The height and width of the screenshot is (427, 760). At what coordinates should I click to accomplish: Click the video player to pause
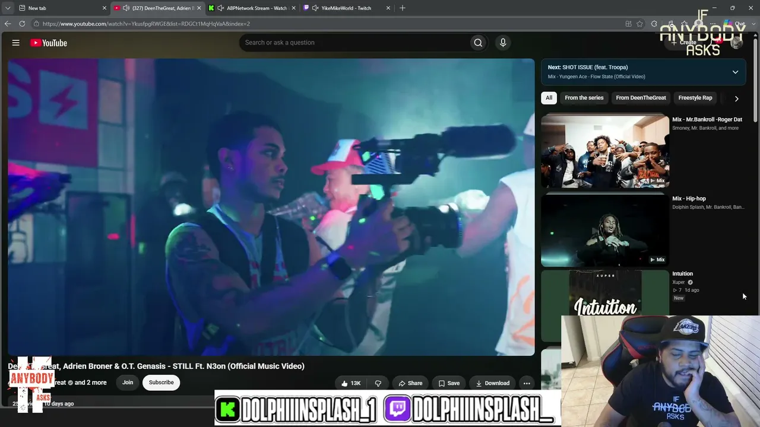[271, 207]
